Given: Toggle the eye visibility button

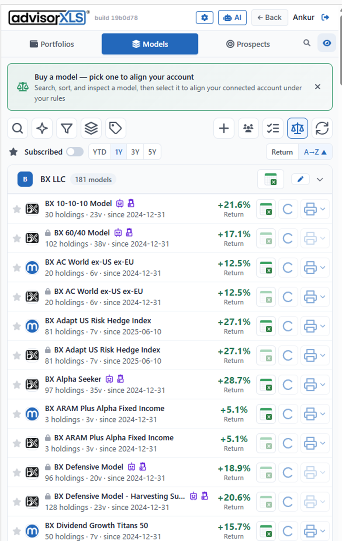Looking at the screenshot, I should (327, 43).
